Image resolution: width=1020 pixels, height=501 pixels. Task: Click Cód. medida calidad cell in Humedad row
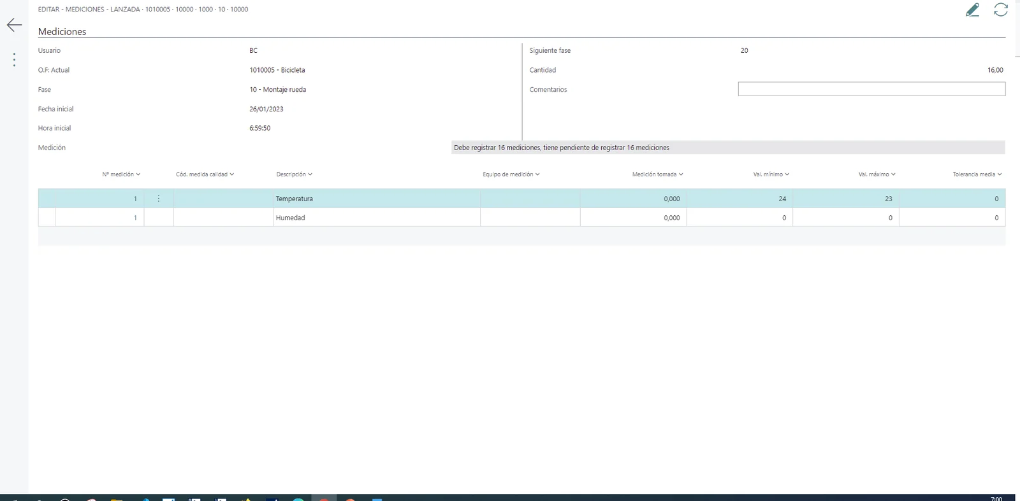click(224, 218)
